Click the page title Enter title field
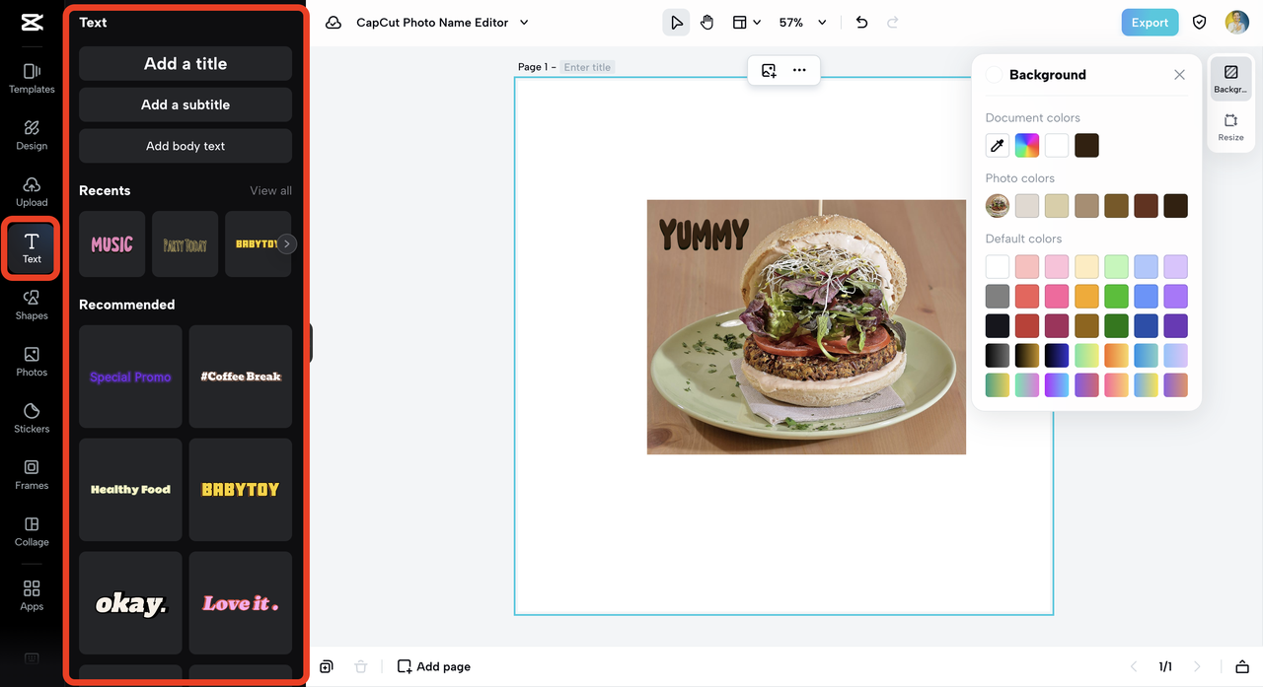1263x687 pixels. (588, 67)
